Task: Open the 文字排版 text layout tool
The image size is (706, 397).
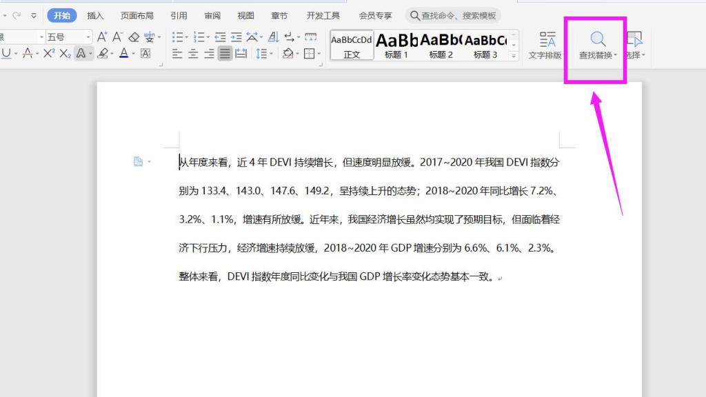Action: (545, 45)
